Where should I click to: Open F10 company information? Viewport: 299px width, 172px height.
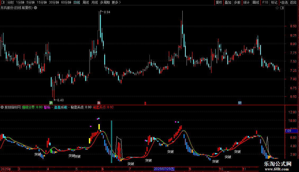[265, 2]
